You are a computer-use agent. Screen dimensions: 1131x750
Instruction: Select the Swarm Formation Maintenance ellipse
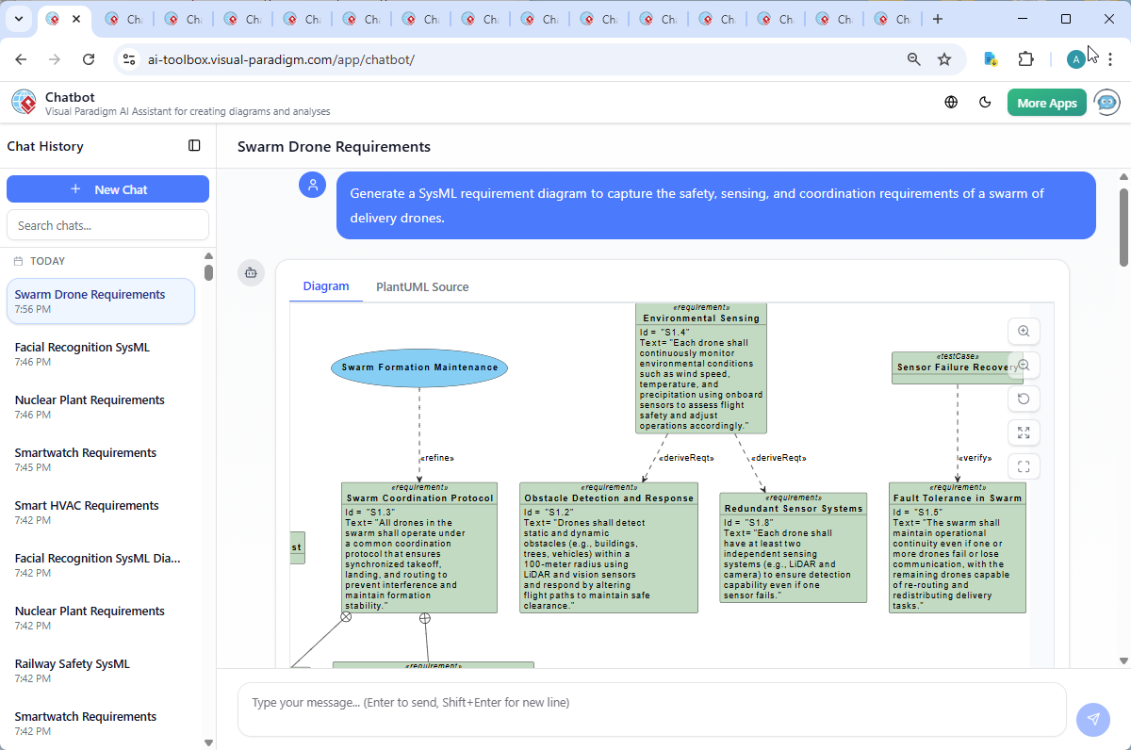coord(419,367)
